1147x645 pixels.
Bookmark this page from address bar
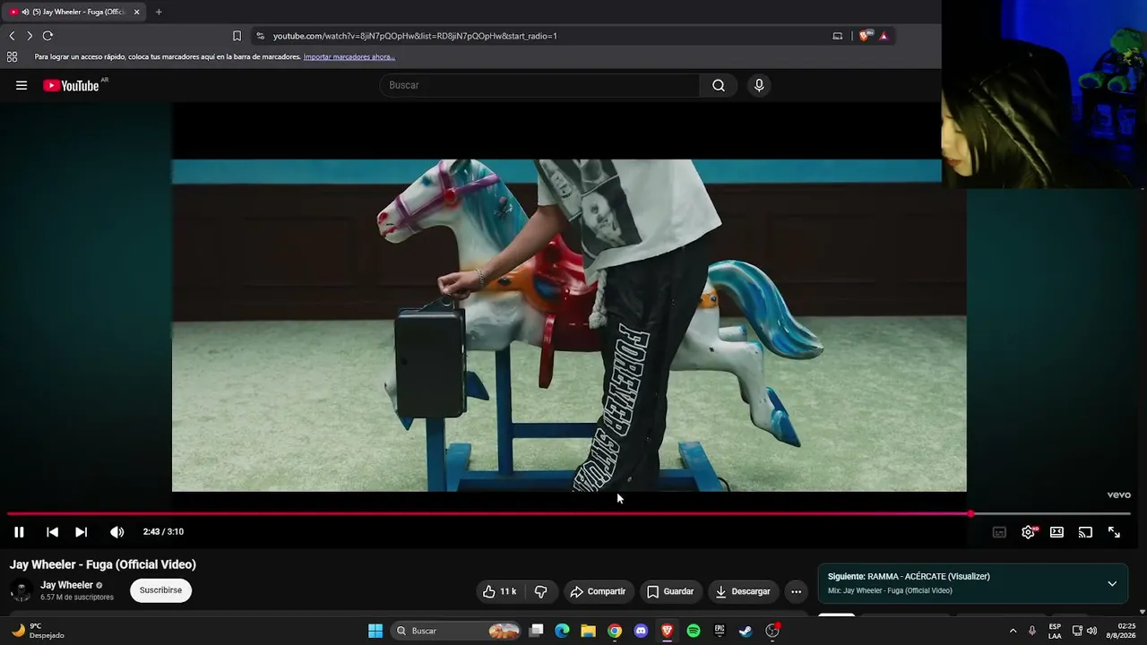pos(237,36)
